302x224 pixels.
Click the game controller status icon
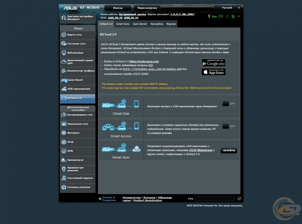[x=221, y=16]
